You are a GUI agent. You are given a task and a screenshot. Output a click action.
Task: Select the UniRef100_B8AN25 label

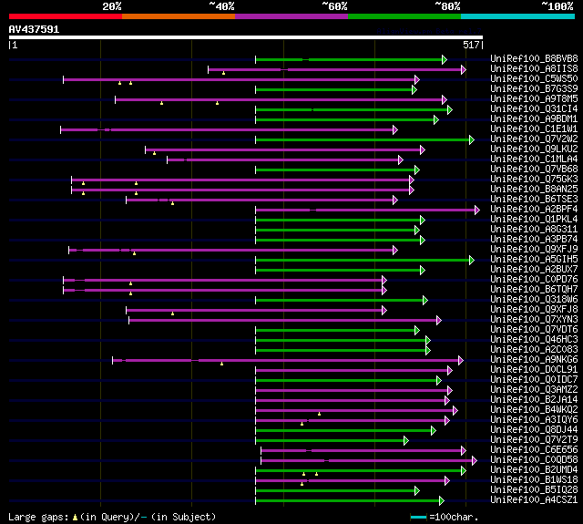pos(534,190)
